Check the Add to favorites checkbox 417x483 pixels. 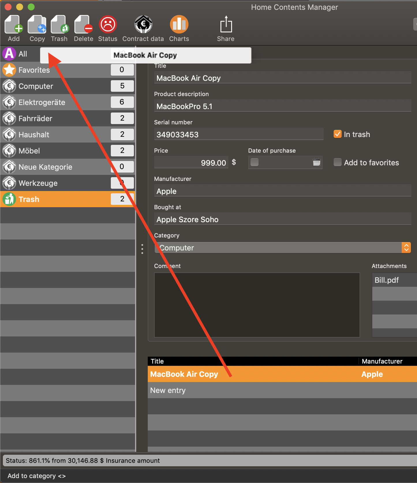[x=337, y=162]
